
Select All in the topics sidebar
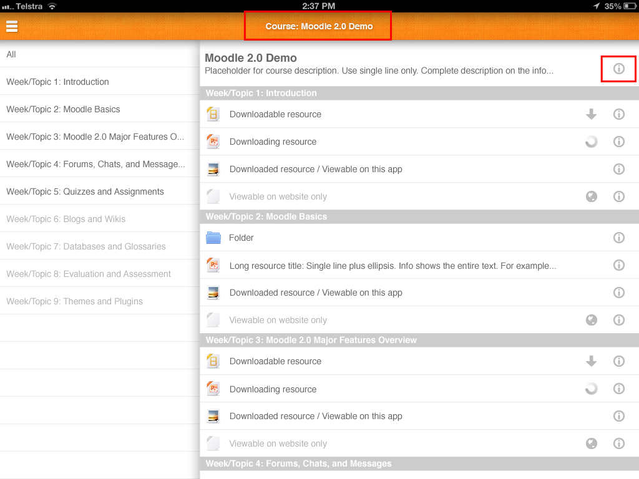point(100,54)
